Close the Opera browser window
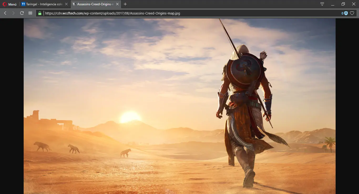 point(354,4)
